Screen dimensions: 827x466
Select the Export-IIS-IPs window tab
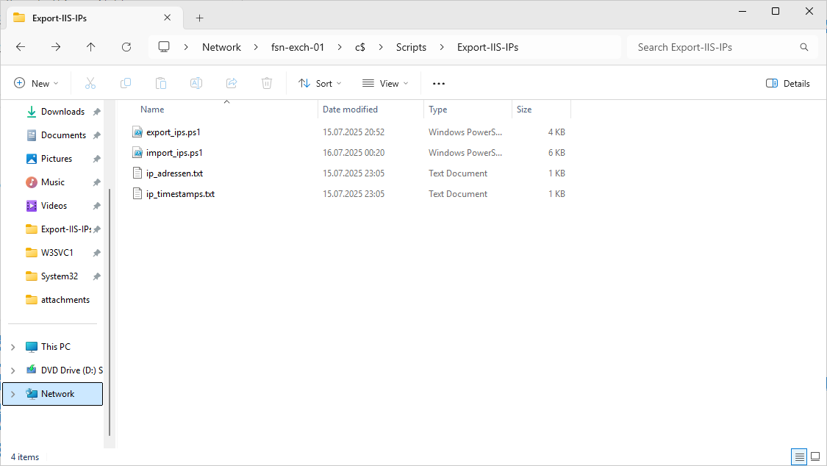point(95,18)
